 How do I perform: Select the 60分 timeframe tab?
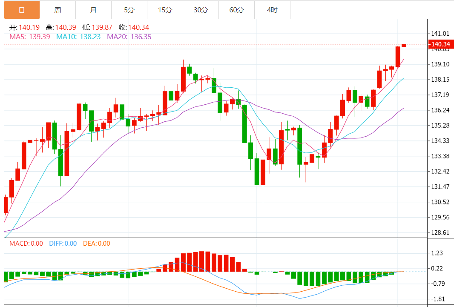point(236,10)
